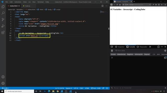Toggle the Errores console filter

[113, 55]
